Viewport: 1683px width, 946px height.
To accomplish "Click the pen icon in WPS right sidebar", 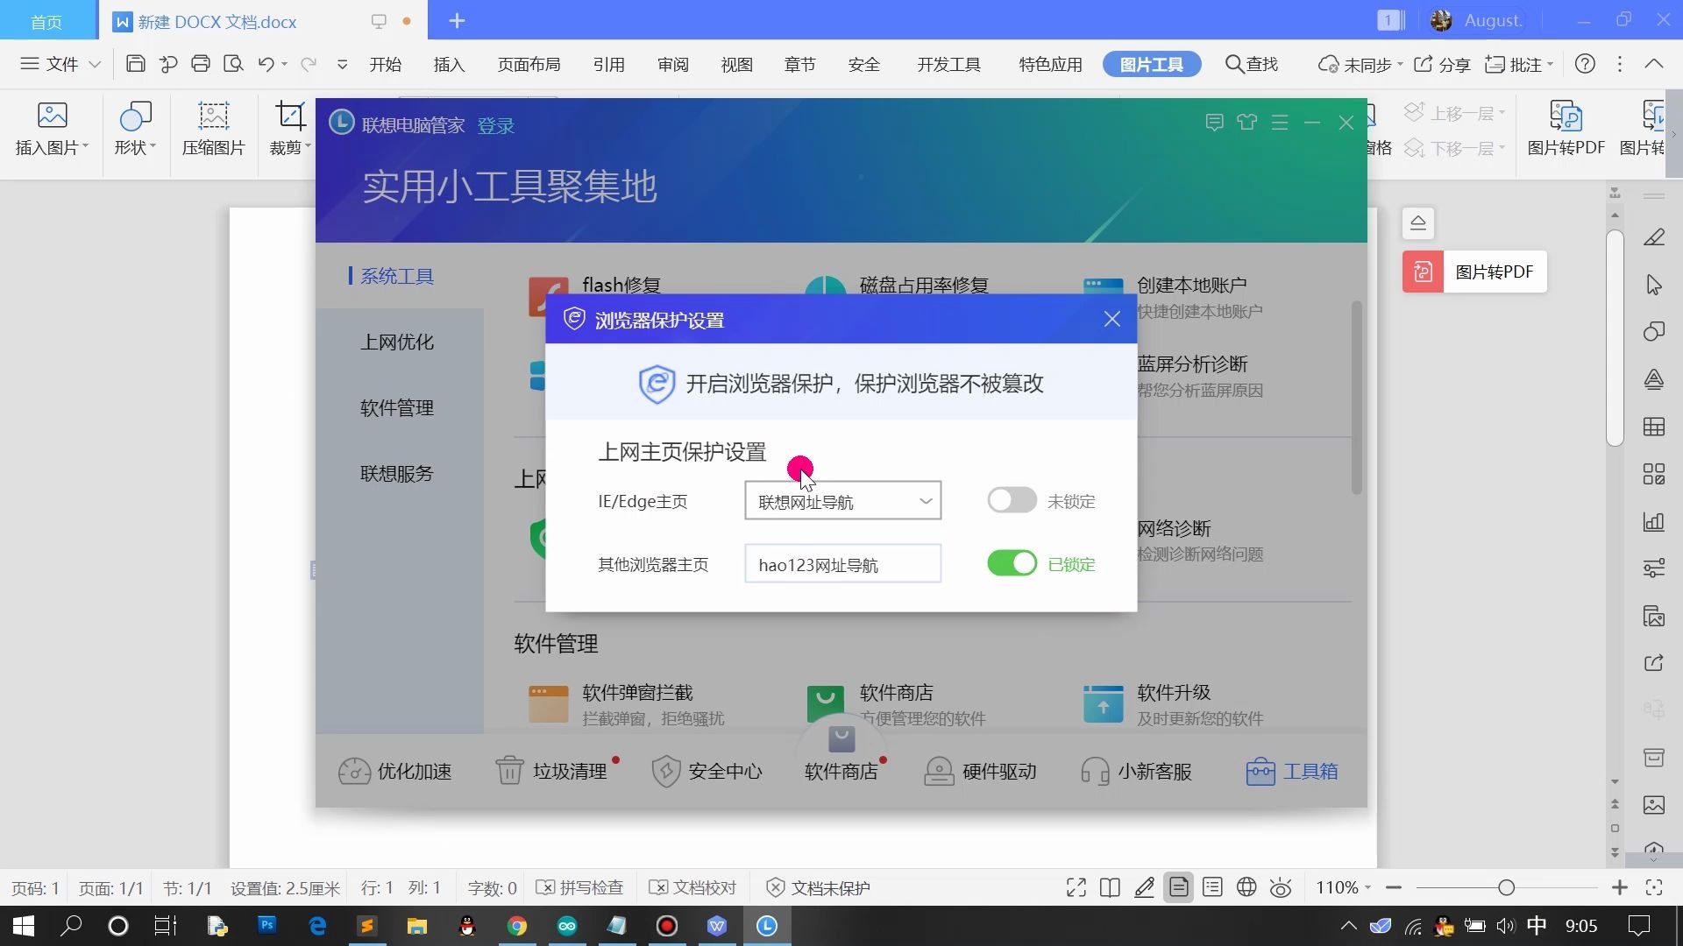I will tap(1654, 237).
